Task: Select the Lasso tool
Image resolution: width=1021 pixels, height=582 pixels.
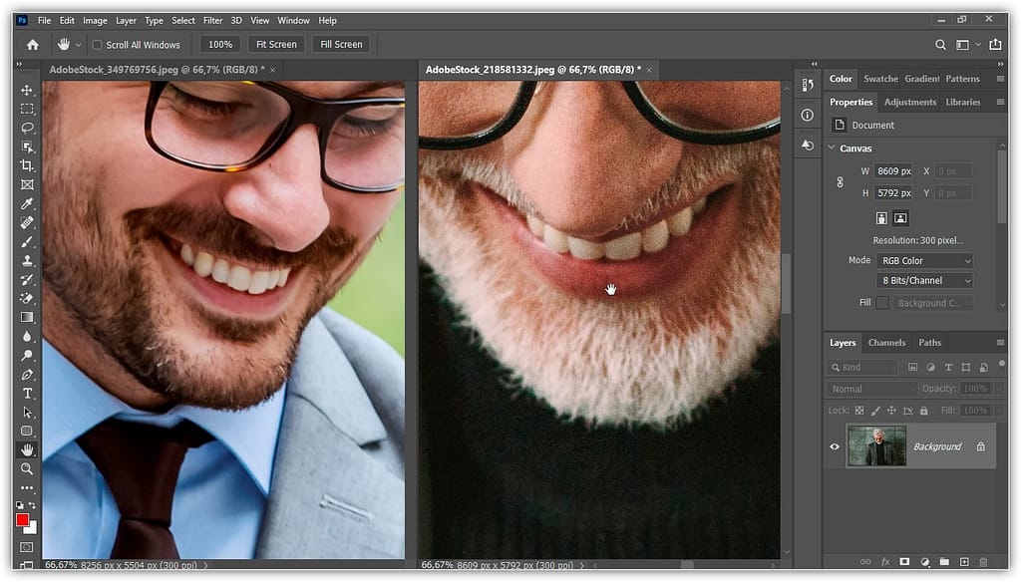Action: coord(27,128)
